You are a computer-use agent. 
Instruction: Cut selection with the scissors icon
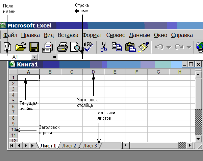coord(104,47)
